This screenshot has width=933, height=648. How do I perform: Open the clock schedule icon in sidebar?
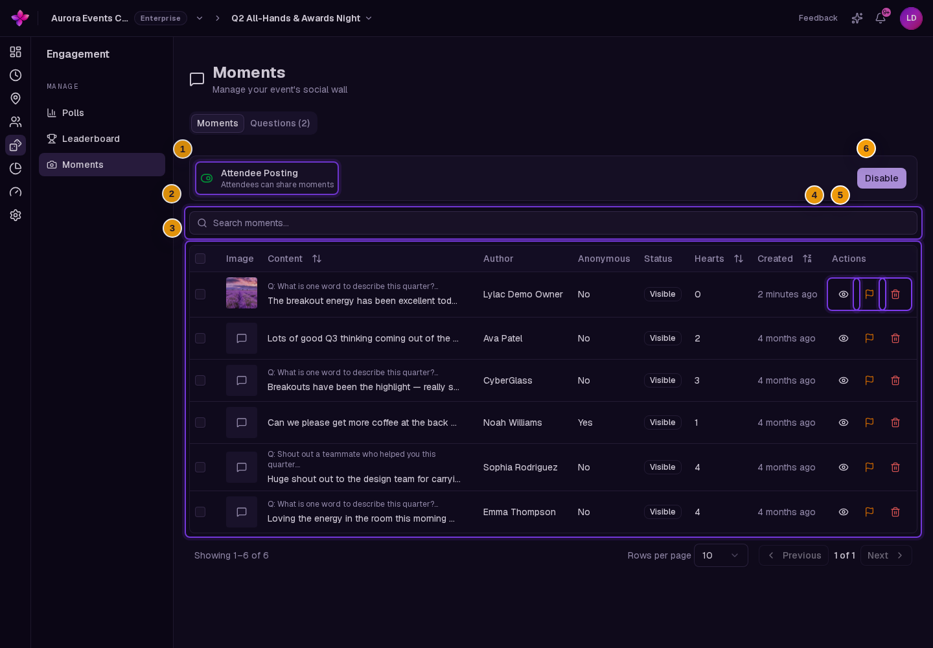(x=16, y=75)
